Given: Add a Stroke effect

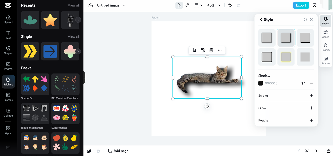Looking at the screenshot, I should 311,96.
